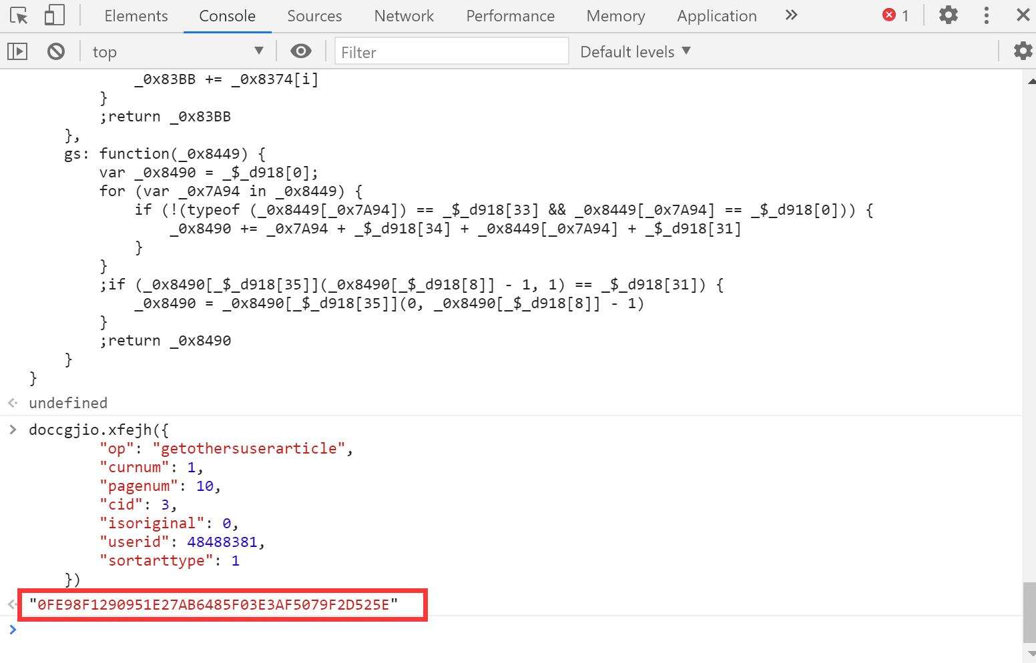Viewport: 1036px width, 663px height.
Task: Open DevTools settings gear
Action: [x=948, y=15]
